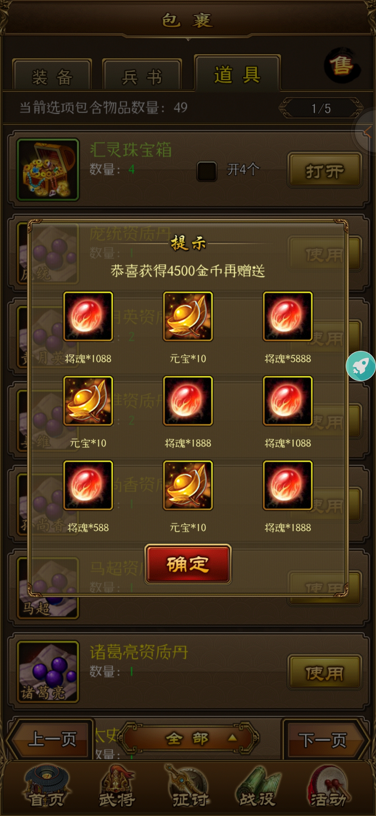The image size is (376, 816).
Task: Check the 开4个 checkbox
Action: tap(206, 171)
